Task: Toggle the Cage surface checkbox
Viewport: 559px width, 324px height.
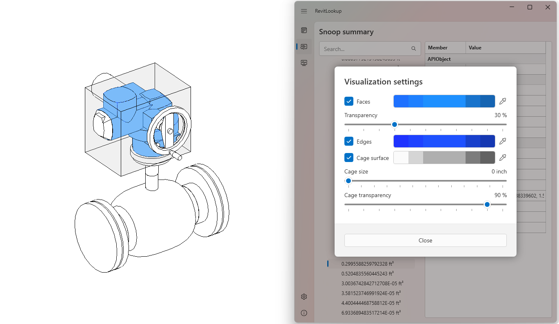Action: click(x=349, y=158)
